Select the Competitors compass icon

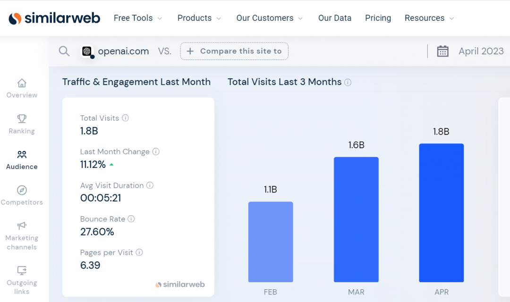click(22, 190)
